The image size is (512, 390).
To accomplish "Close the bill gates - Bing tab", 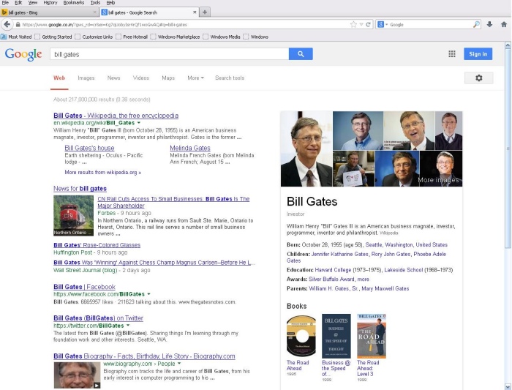I will (x=94, y=12).
